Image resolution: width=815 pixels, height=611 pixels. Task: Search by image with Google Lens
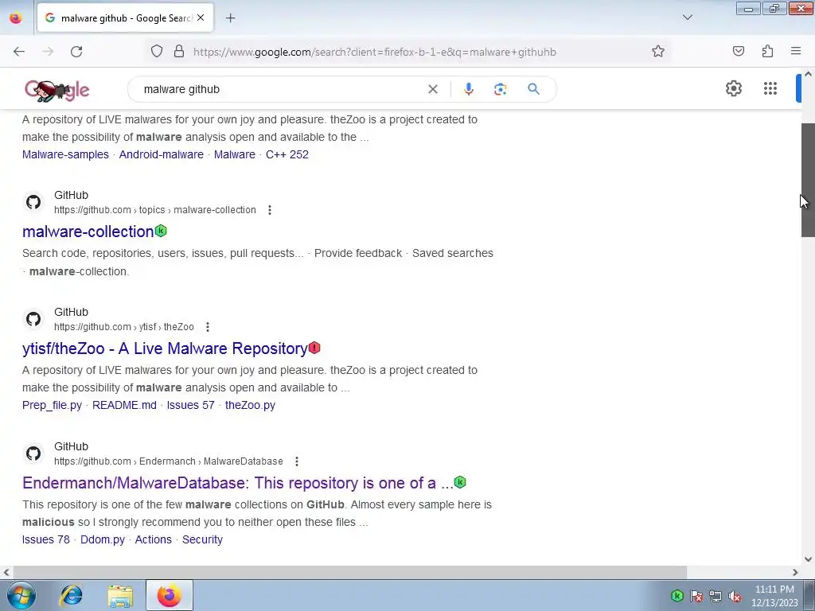pos(500,89)
